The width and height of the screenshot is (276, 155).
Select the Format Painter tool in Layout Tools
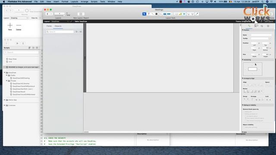pos(197,14)
